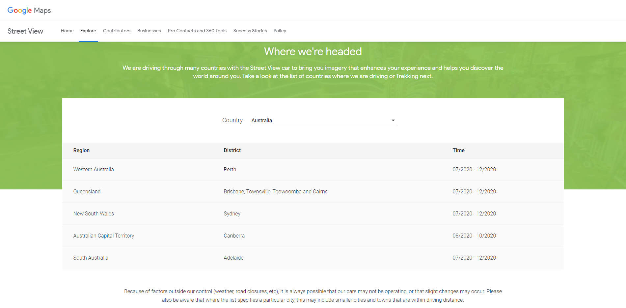This screenshot has height=308, width=626.
Task: Switch to the Contributors tab
Action: 117,31
